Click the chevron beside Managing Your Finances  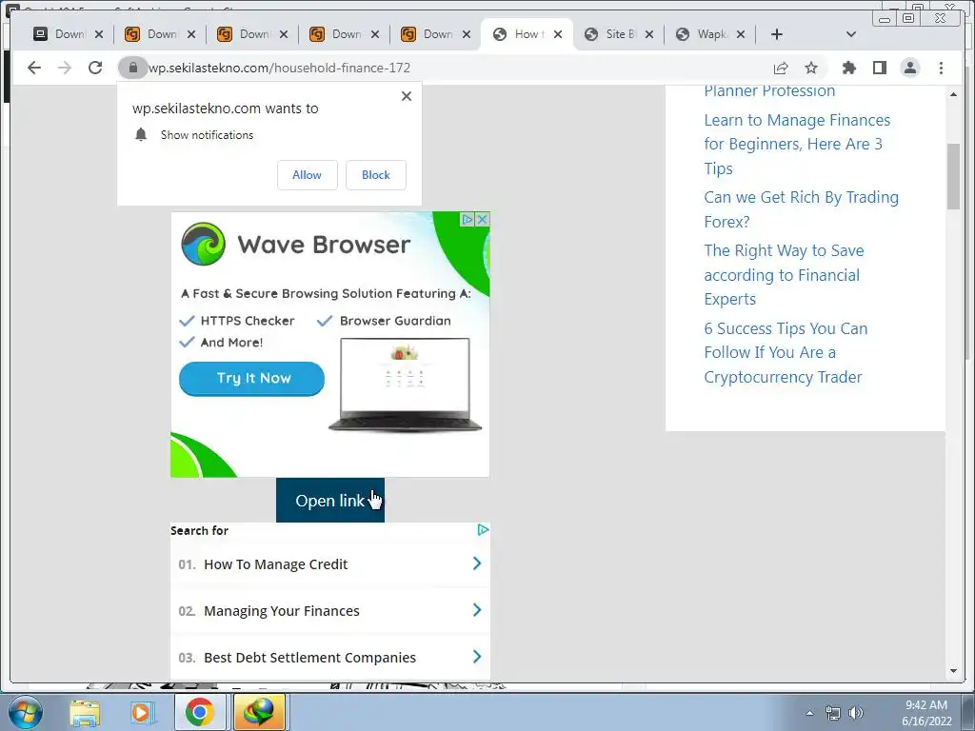[x=477, y=610]
